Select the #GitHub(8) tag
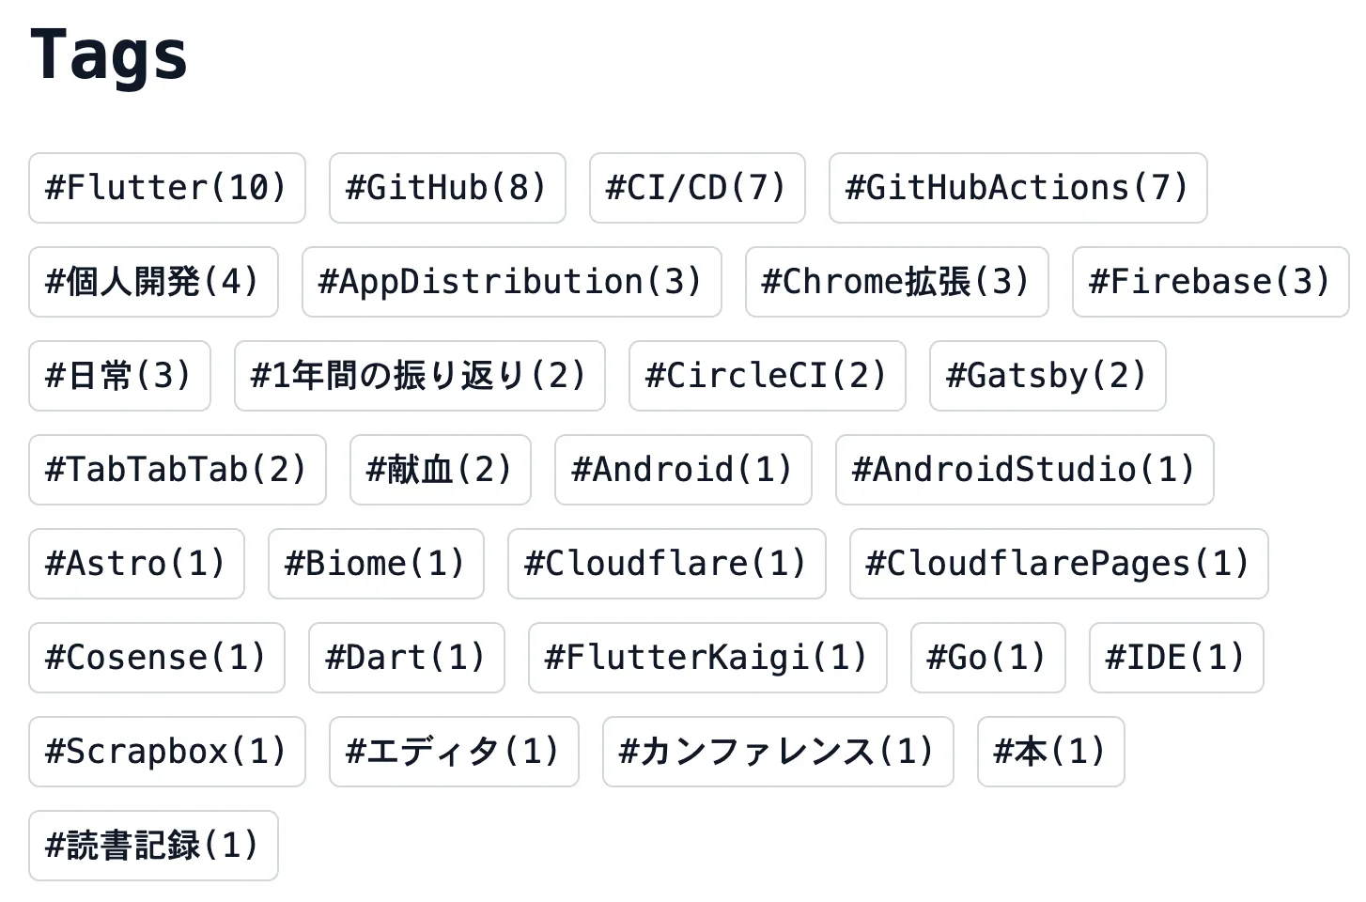 (447, 188)
